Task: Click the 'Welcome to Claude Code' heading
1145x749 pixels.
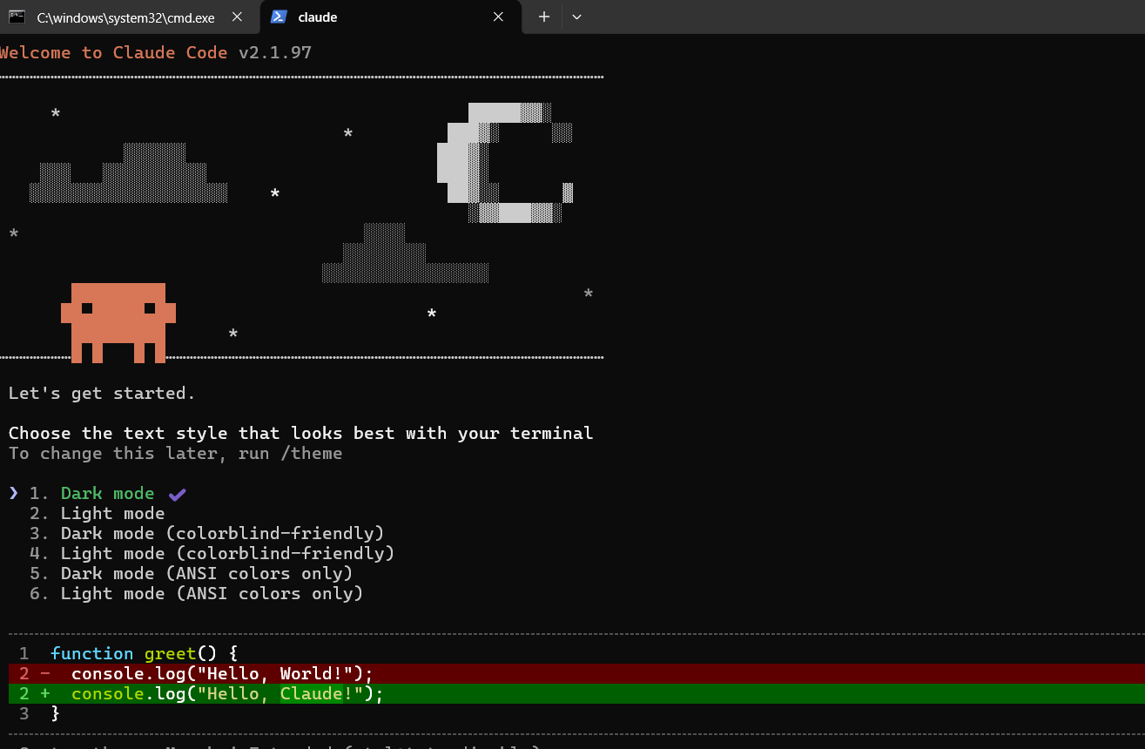Action: point(113,53)
